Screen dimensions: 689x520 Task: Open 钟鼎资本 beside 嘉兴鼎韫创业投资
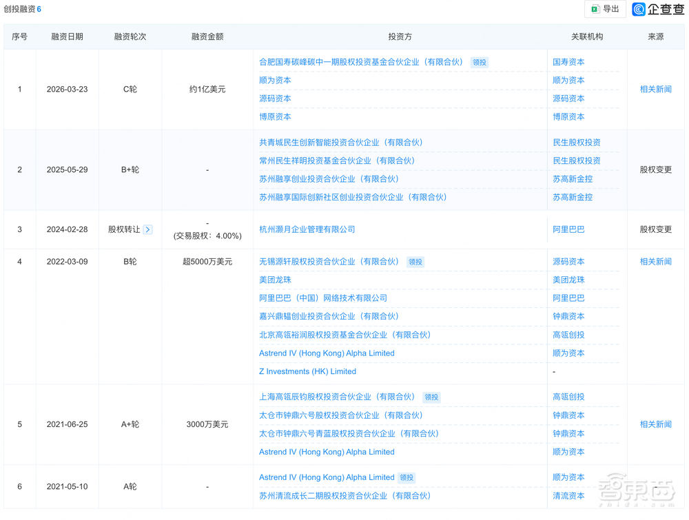click(568, 316)
